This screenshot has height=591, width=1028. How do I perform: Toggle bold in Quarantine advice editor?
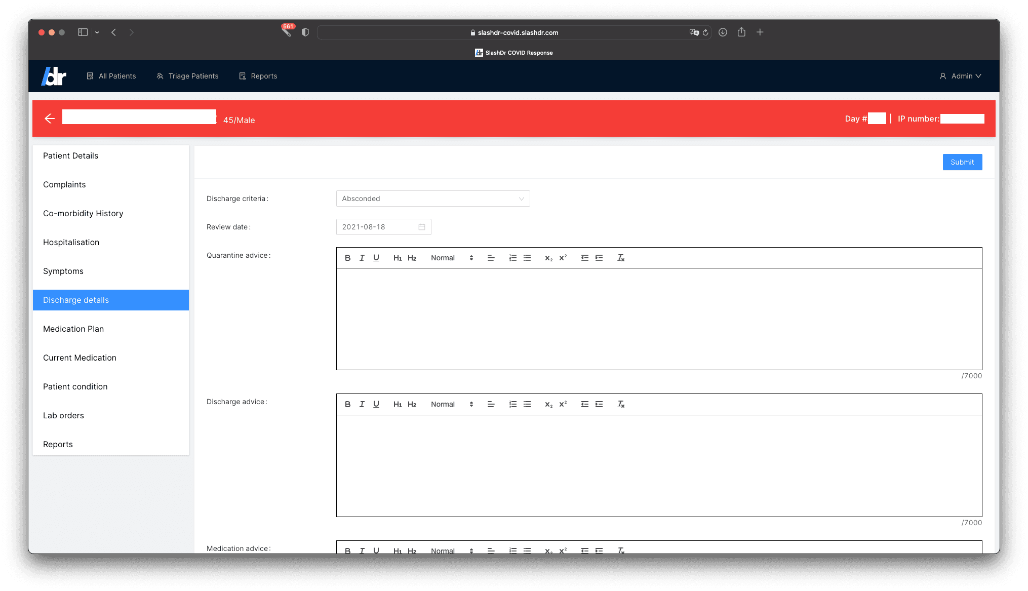pos(347,258)
